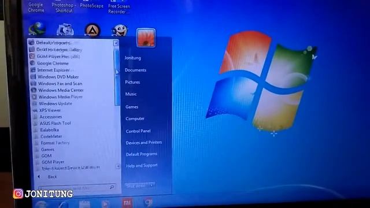Image resolution: width=370 pixels, height=208 pixels.
Task: Open Control Panel
Action: coord(138,131)
